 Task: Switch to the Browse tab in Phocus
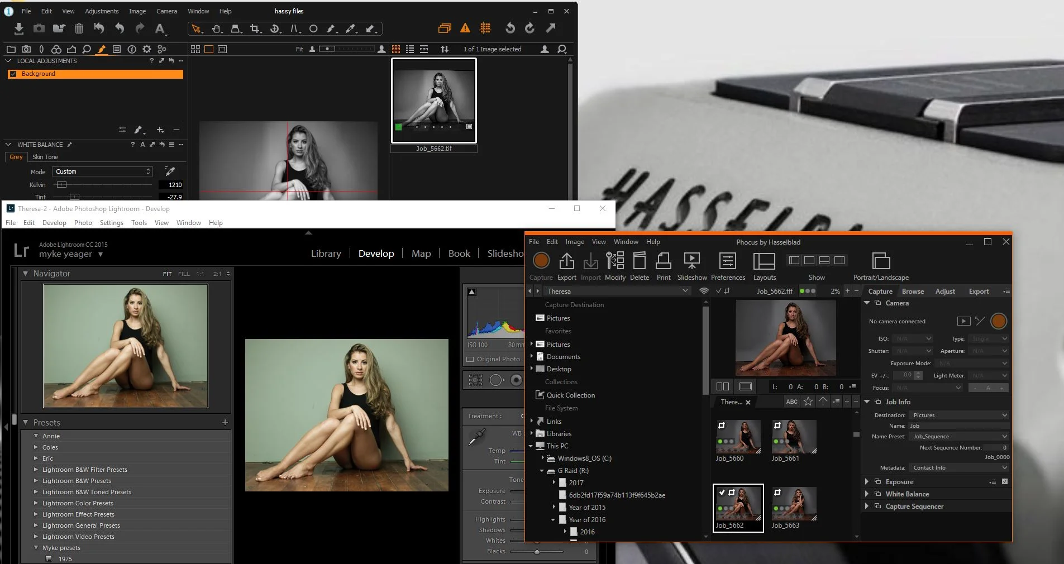(913, 291)
